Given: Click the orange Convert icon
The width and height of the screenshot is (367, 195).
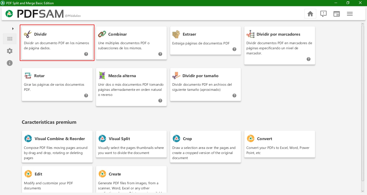Looking at the screenshot, I should [x=251, y=138].
